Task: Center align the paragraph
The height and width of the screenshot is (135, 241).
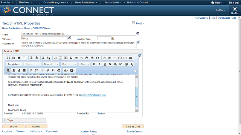Action: click(14, 70)
